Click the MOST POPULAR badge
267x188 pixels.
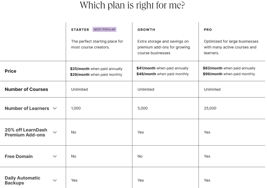click(104, 29)
